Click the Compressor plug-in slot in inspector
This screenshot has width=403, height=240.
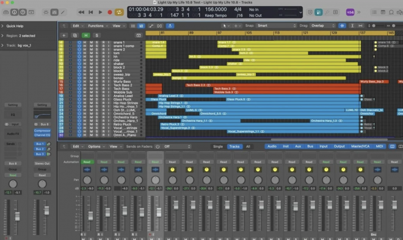(x=42, y=130)
